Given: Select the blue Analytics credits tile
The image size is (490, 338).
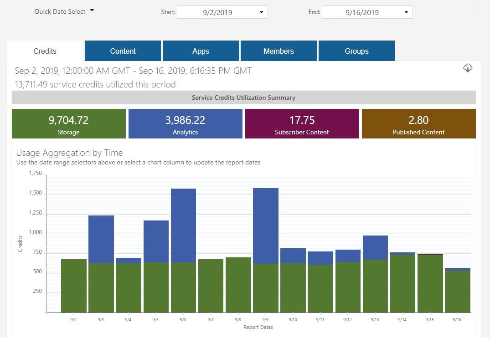Looking at the screenshot, I should point(186,124).
